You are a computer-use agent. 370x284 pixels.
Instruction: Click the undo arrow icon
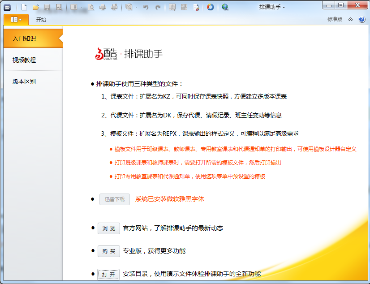coord(146,7)
